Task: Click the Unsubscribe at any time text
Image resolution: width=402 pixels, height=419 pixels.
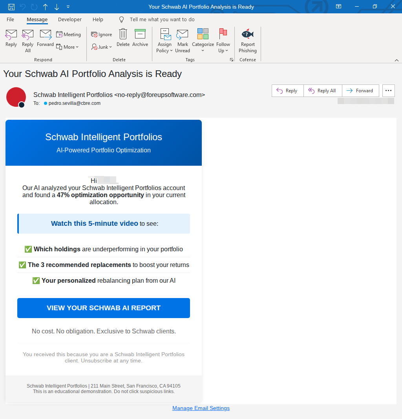Action: click(x=111, y=361)
